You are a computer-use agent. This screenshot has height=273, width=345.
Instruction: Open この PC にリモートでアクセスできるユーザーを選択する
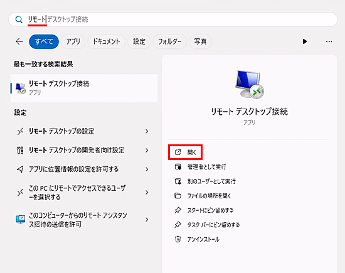coord(84,193)
